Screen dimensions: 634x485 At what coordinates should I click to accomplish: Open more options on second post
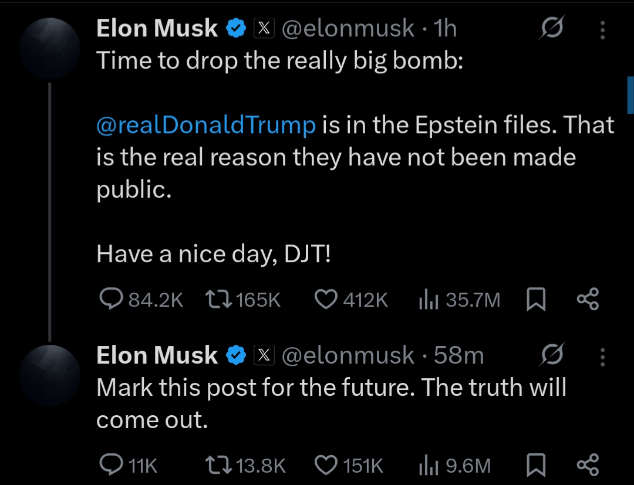603,357
